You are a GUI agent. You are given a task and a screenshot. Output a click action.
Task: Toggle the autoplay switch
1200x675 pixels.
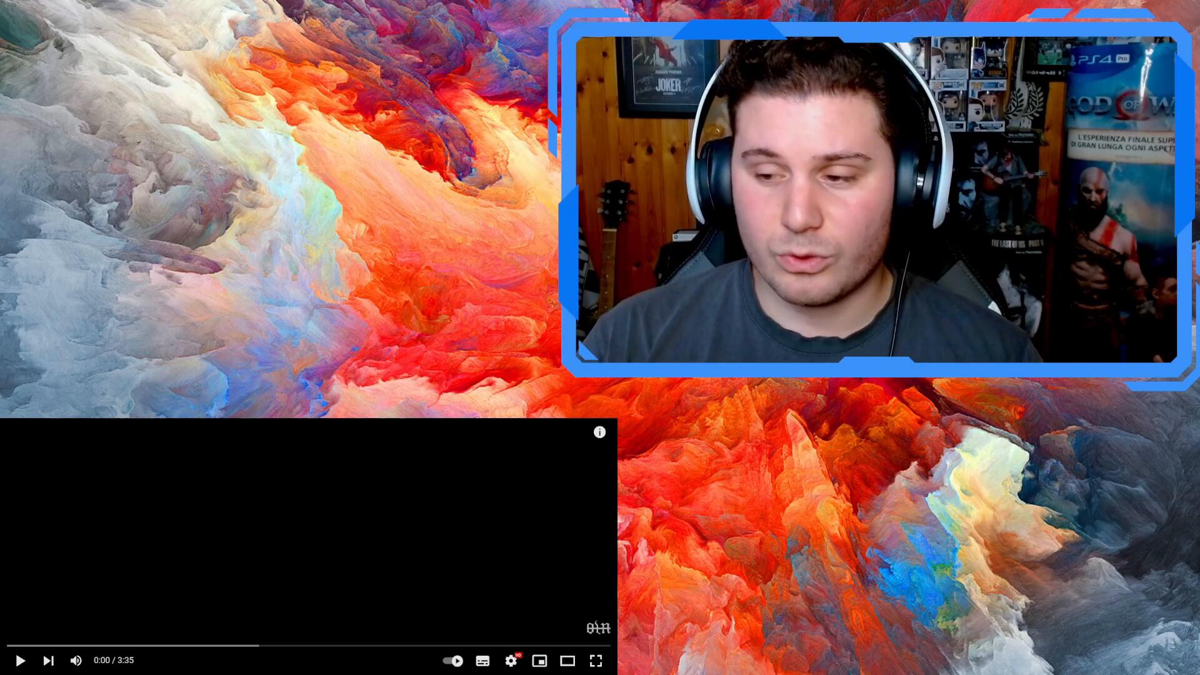coord(452,661)
